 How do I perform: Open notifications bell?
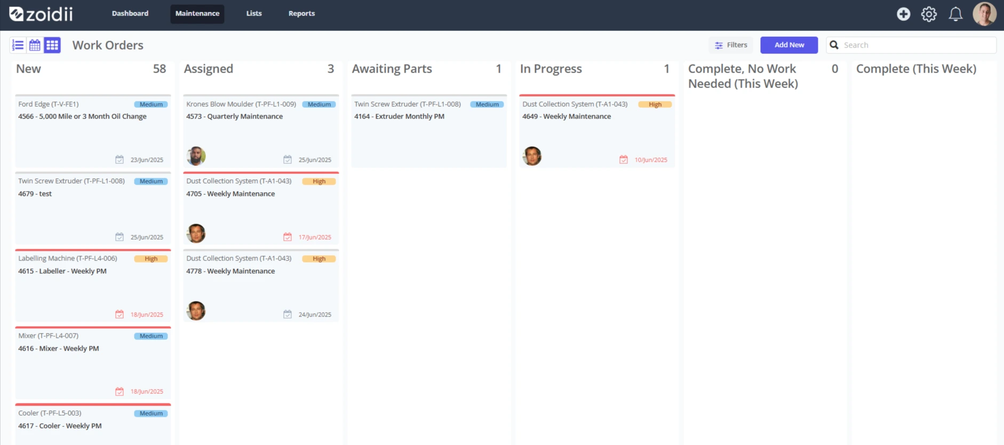[955, 14]
